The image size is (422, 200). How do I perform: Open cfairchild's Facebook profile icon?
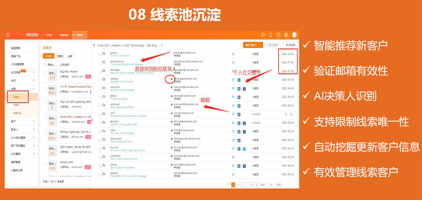(x=244, y=89)
